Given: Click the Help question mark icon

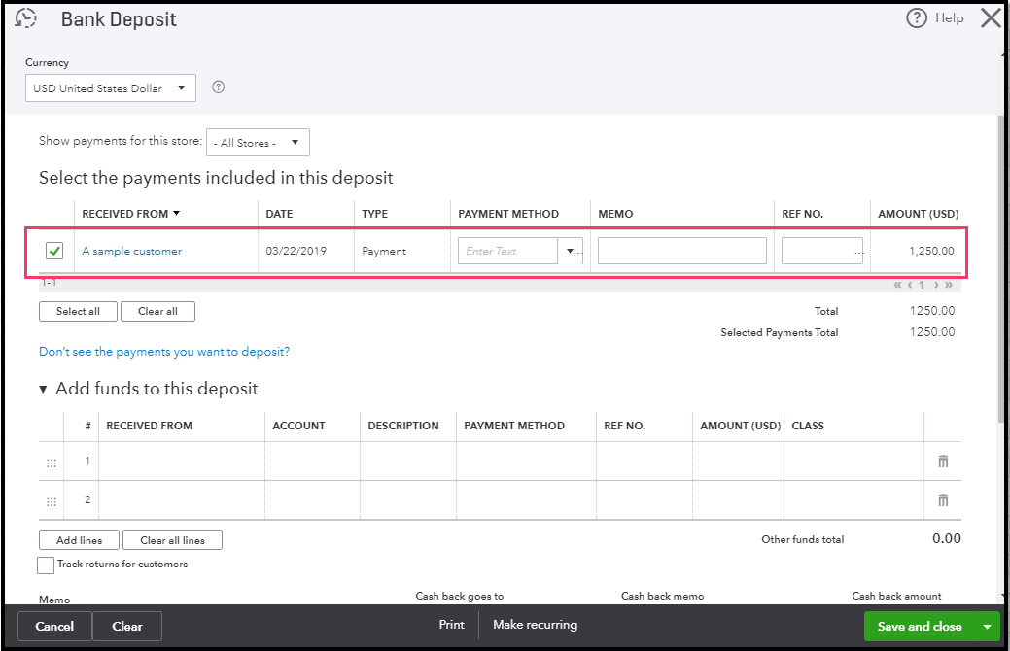Looking at the screenshot, I should [x=915, y=17].
